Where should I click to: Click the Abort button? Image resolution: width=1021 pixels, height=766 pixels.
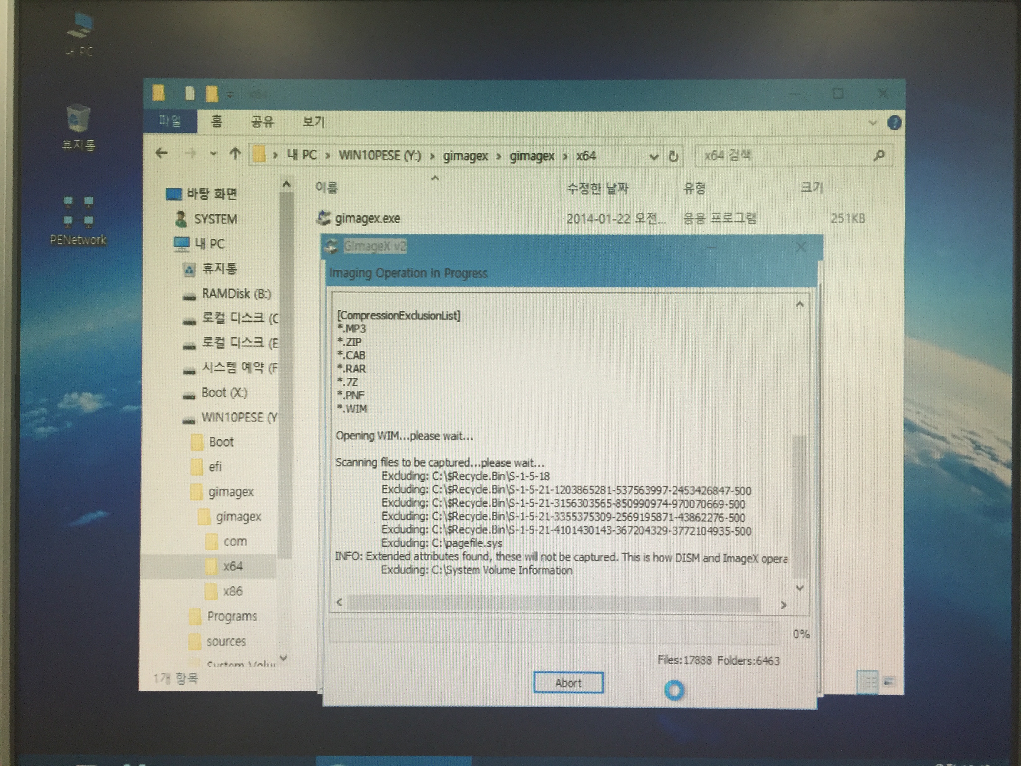pyautogui.click(x=568, y=682)
